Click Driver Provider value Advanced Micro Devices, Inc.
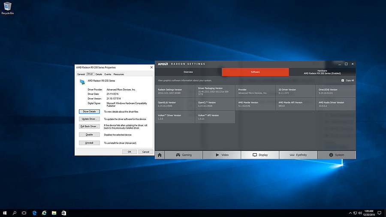Screen dimensions: 386x217 [121, 90]
